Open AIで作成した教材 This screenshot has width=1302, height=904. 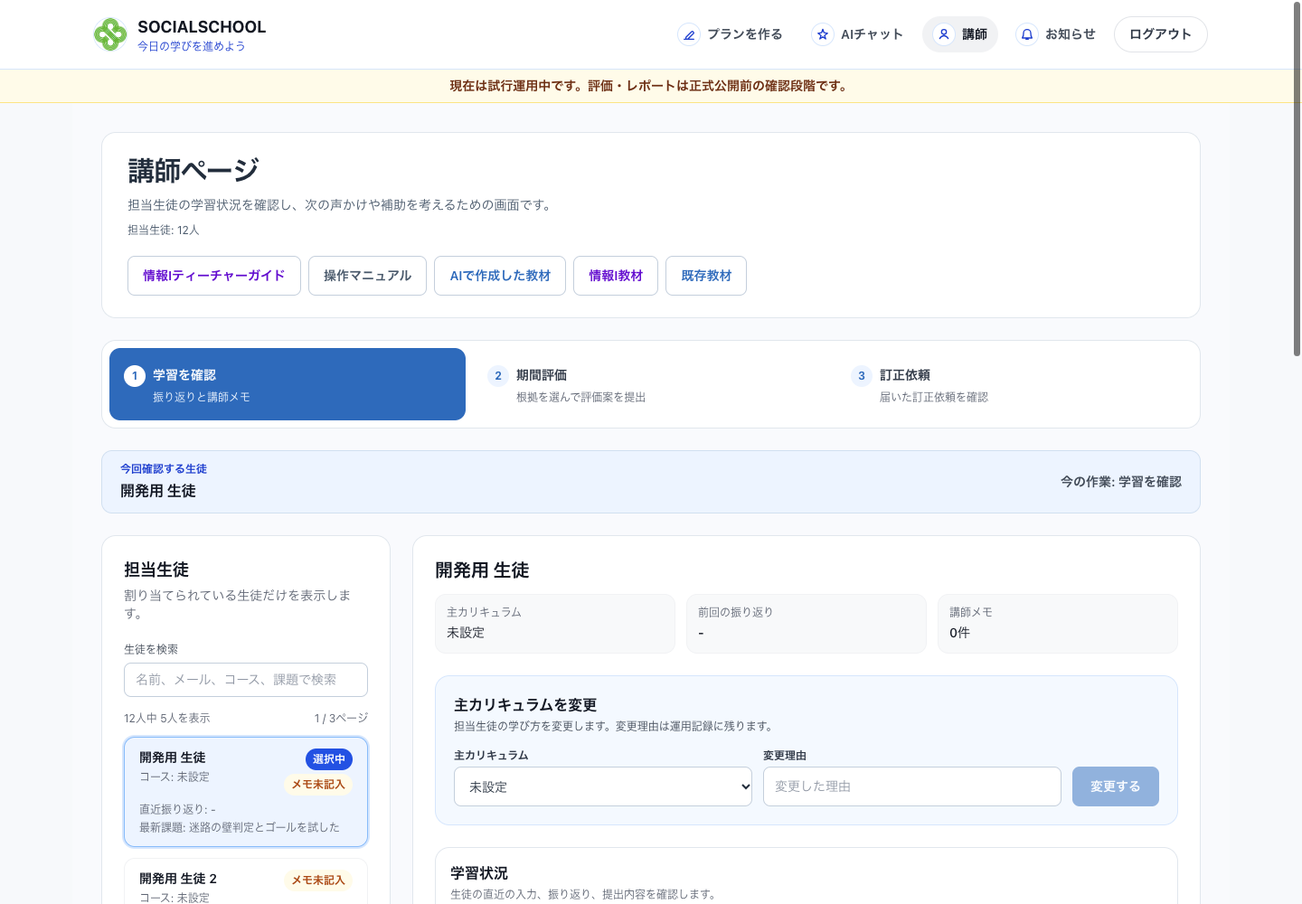[x=500, y=276]
